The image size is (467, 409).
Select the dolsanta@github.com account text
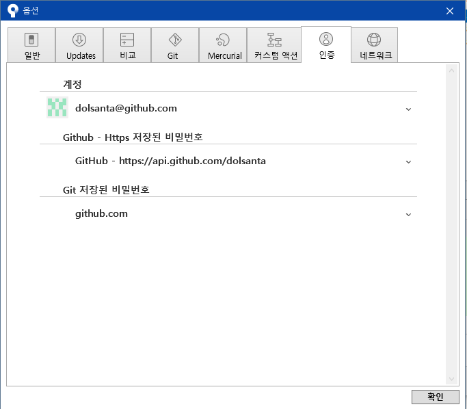[x=126, y=108]
